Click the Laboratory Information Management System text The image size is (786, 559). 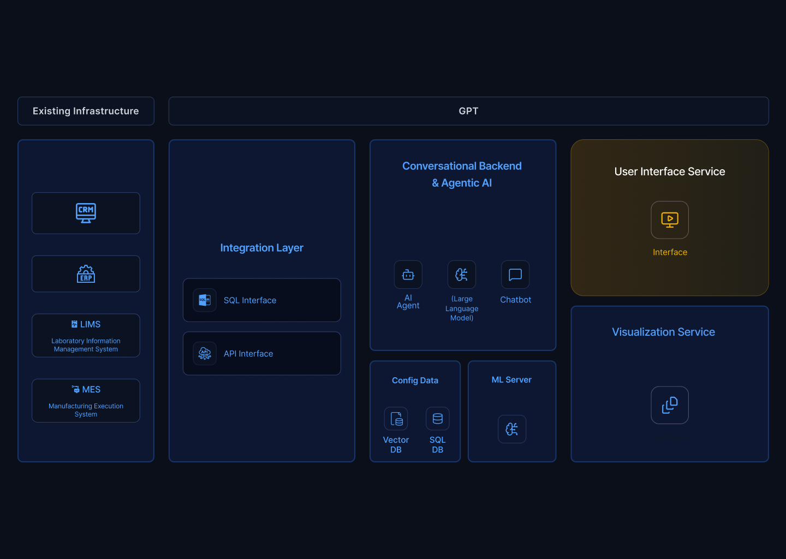pyautogui.click(x=86, y=345)
